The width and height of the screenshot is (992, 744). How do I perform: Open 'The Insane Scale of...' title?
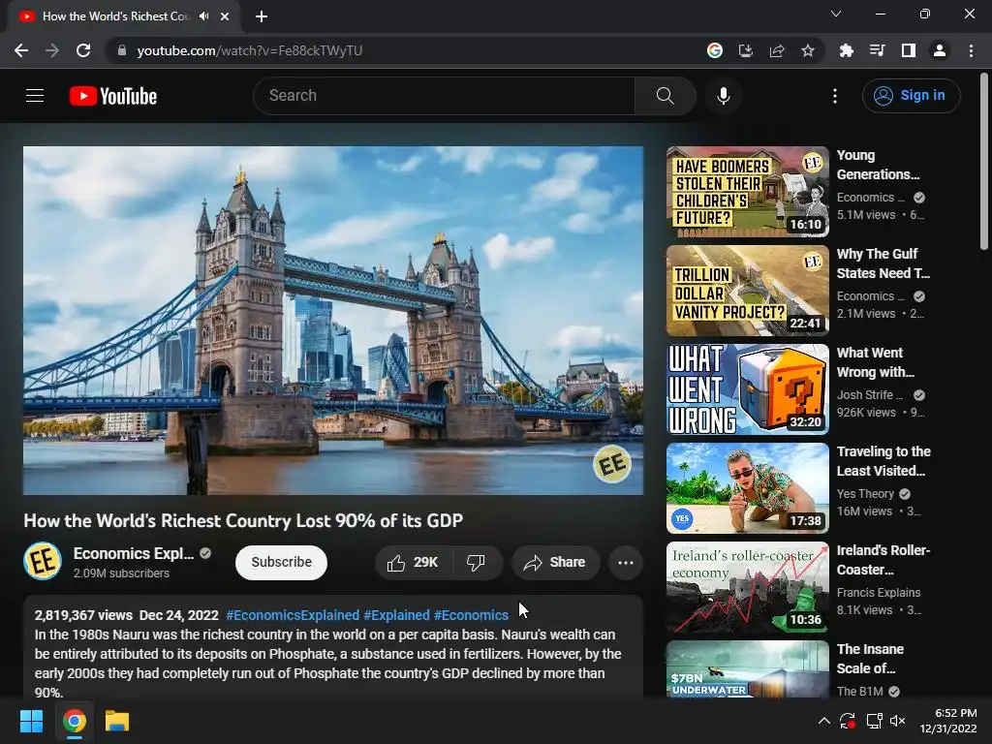pos(870,658)
